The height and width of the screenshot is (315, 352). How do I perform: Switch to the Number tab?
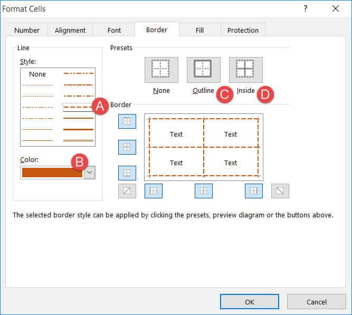(27, 30)
